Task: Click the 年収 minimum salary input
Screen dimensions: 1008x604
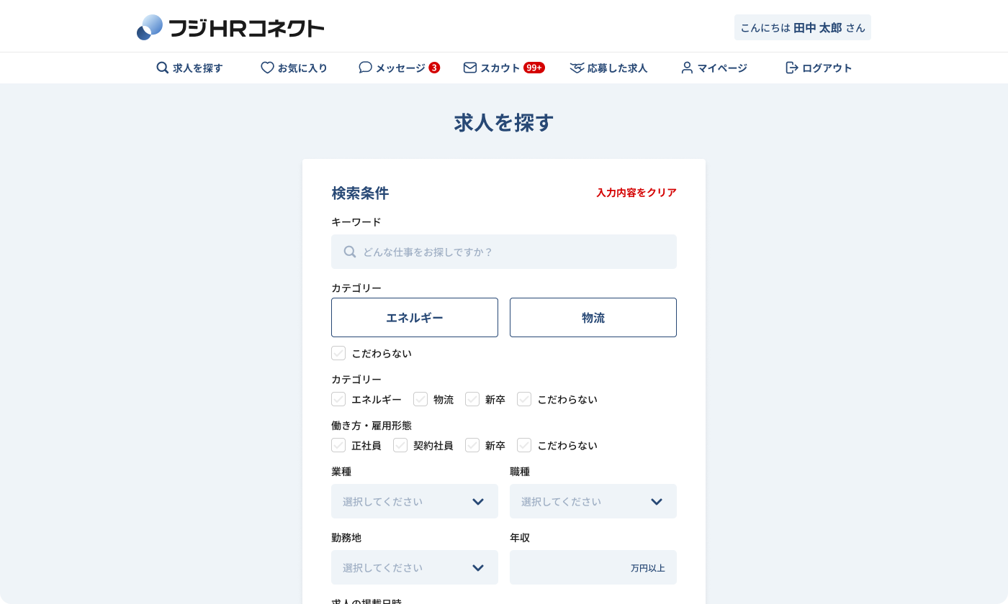Action: pyautogui.click(x=593, y=567)
